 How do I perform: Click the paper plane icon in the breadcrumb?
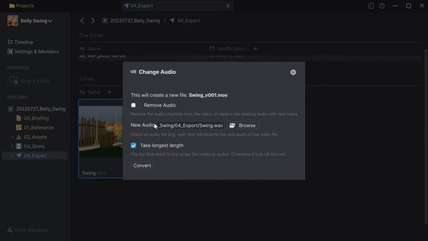point(172,21)
